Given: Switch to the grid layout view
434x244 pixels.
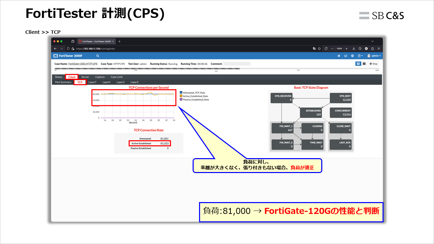Looking at the screenshot, I should tap(364, 64).
